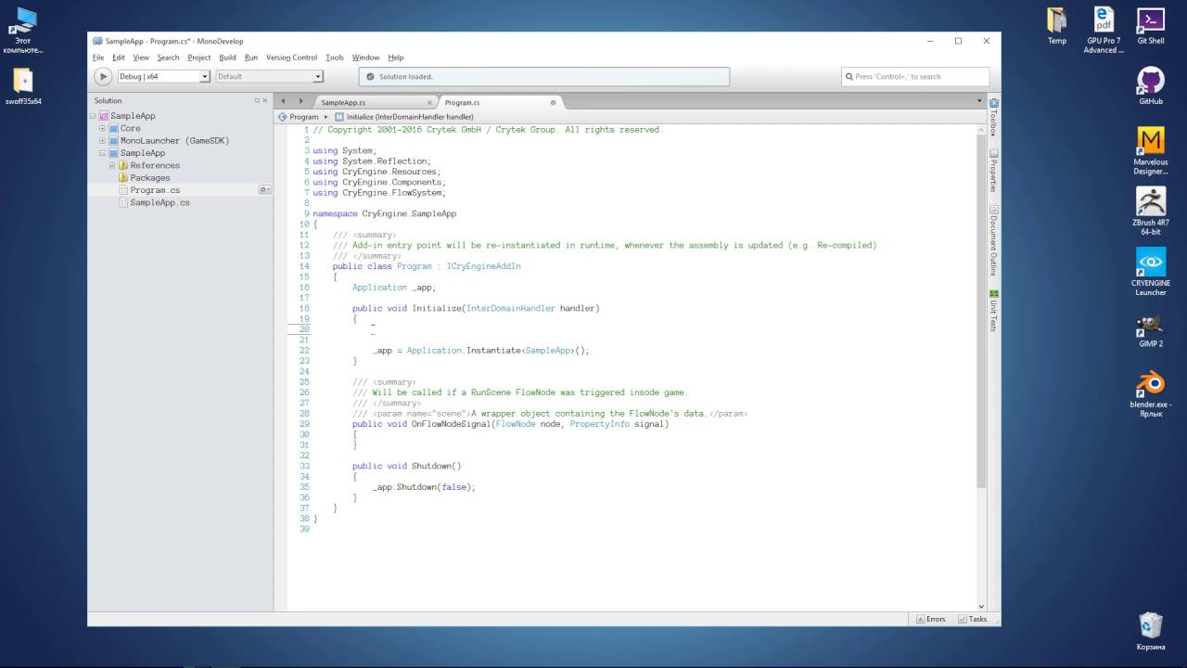The height and width of the screenshot is (668, 1187).
Task: Open the Help menu
Action: click(x=396, y=58)
